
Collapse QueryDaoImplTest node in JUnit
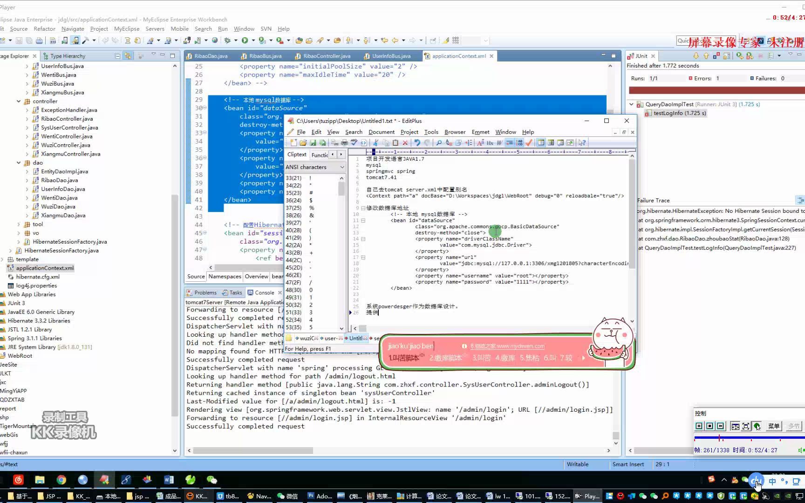(x=631, y=104)
